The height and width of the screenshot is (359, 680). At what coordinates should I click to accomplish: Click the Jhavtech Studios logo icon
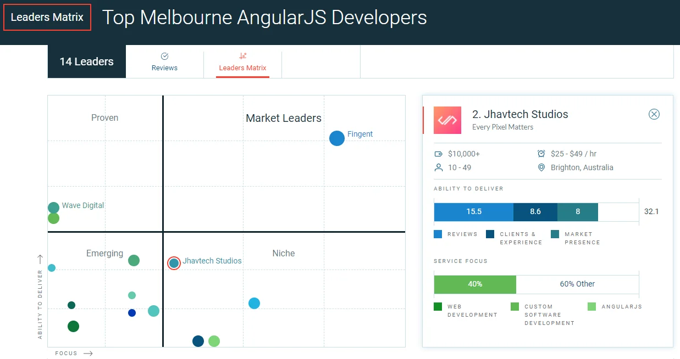point(447,120)
